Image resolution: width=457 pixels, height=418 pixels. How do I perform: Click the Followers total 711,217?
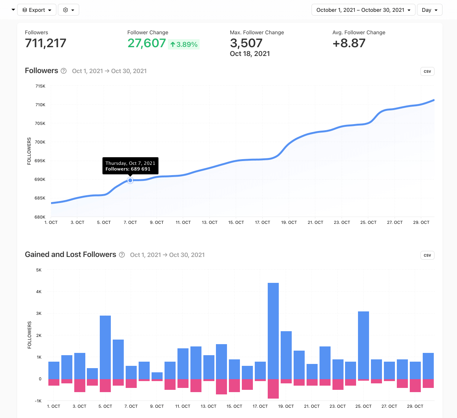point(45,43)
